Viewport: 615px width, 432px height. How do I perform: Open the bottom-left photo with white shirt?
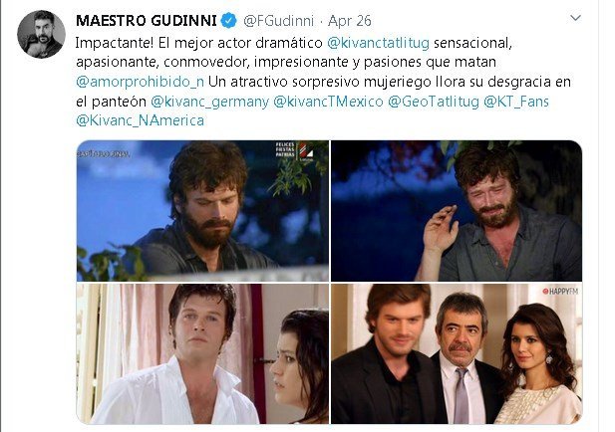tap(202, 353)
